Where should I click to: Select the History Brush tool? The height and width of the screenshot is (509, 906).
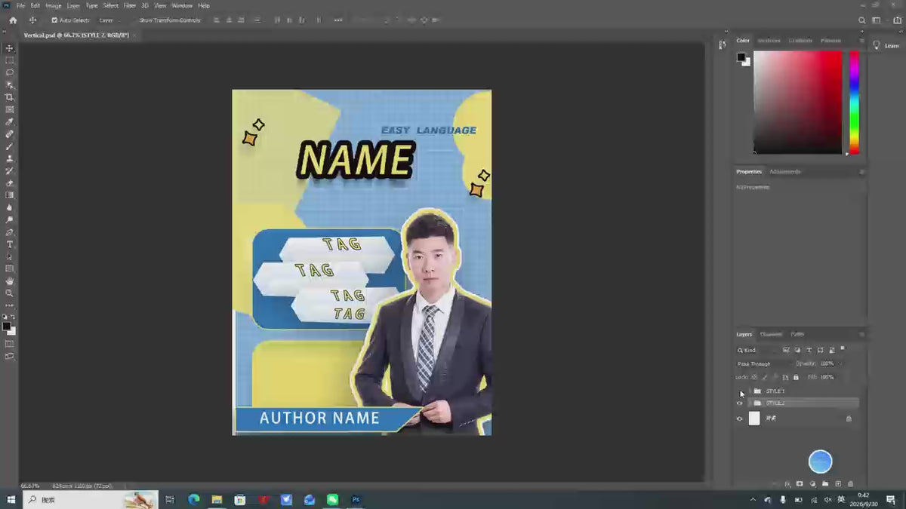tap(9, 170)
